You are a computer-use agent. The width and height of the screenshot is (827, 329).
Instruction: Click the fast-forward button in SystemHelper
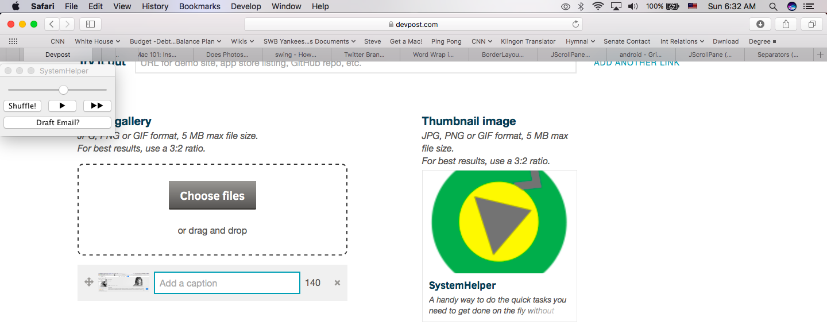pyautogui.click(x=97, y=106)
